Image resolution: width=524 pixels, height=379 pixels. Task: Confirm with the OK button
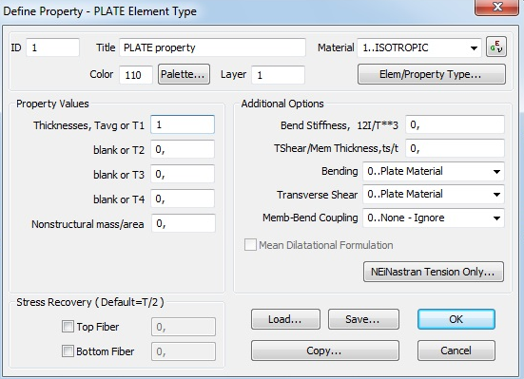[x=456, y=319]
